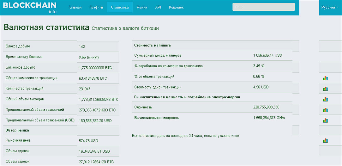Viewport: 342px width, 166px height.
Task: Click the 'Стоимость майнинга' section header
Action: click(x=153, y=45)
